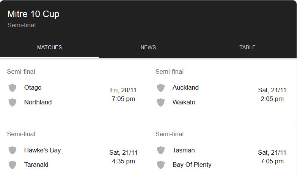Click the Bay Of Plenty shield icon
Screen dimensions: 297x177
(161, 165)
